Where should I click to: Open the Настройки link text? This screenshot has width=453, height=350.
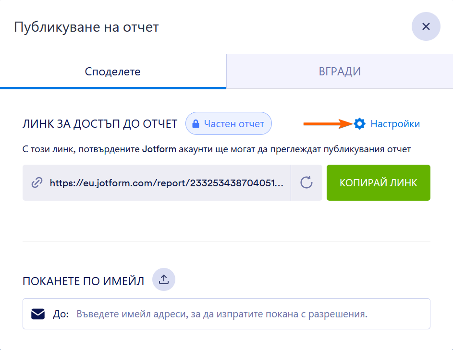click(395, 124)
